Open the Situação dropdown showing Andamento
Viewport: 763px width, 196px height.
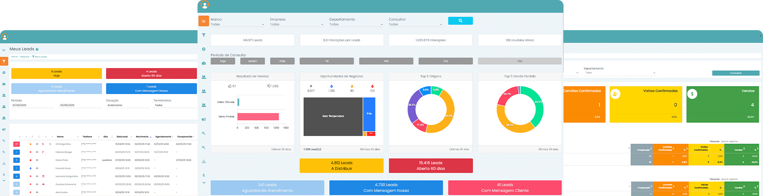[x=128, y=105]
